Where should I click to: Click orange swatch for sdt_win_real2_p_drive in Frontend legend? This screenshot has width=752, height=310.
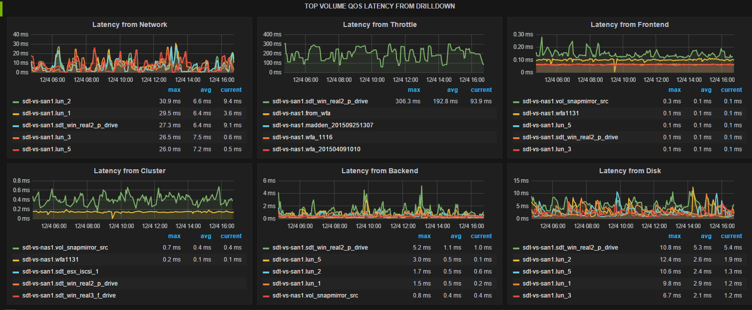(x=516, y=137)
